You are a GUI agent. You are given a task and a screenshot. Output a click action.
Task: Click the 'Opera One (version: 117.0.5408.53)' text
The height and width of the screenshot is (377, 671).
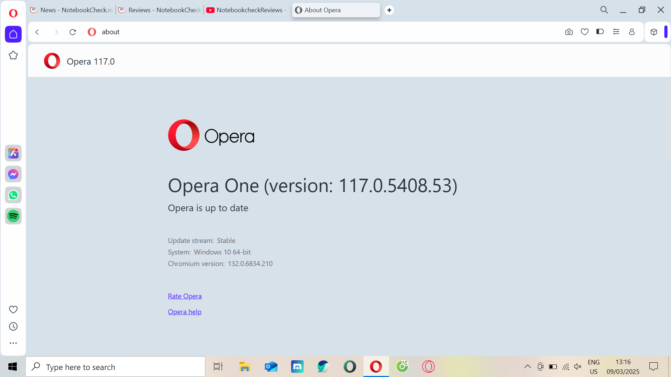(312, 185)
